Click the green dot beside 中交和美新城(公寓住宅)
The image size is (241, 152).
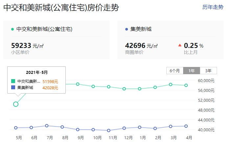tap(12, 29)
